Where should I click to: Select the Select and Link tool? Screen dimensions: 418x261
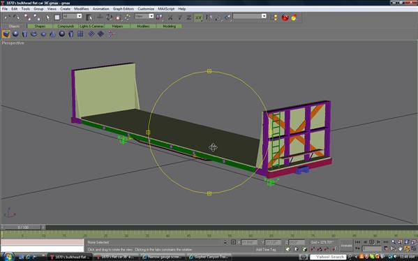pyautogui.click(x=27, y=17)
